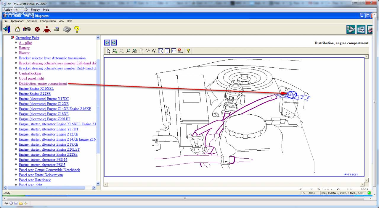
Task: Open the File menu
Action: point(6,21)
